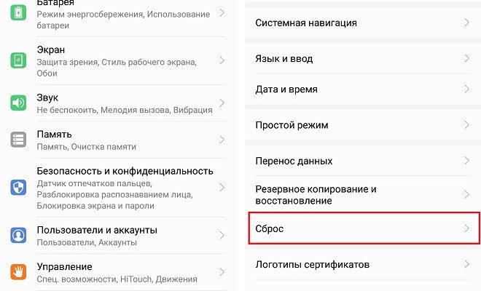Open Простой режим setting
The width and height of the screenshot is (481, 291).
(292, 125)
